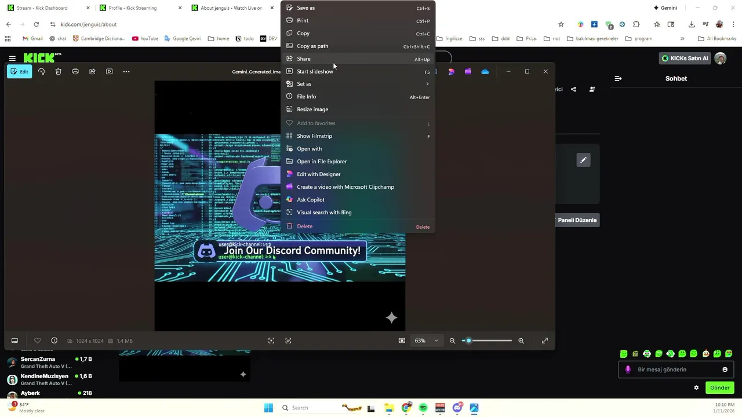This screenshot has width=742, height=417.
Task: Select Share in the context menu
Action: click(358, 59)
